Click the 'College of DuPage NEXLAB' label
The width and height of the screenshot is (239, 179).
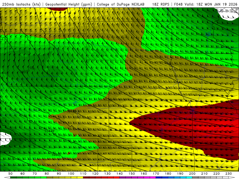pyautogui.click(x=121, y=4)
